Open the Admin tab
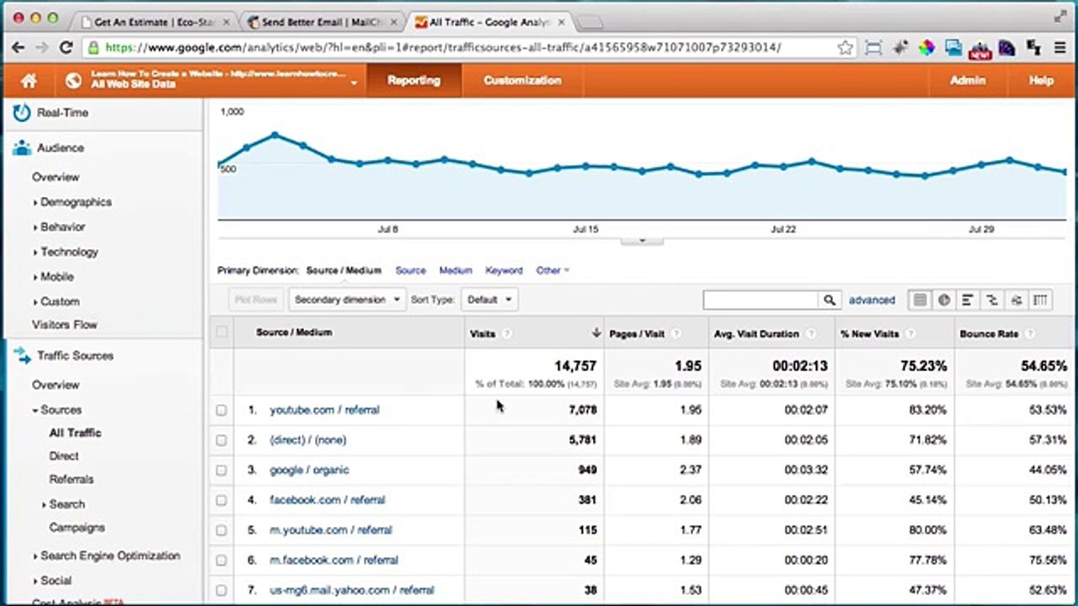Viewport: 1078px width, 606px height. click(x=968, y=81)
